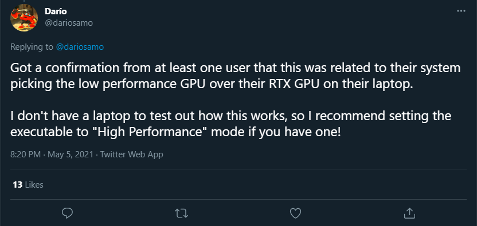This screenshot has width=477, height=226.
Task: Click the gray @dariosamo handle below the name
Action: (x=69, y=23)
